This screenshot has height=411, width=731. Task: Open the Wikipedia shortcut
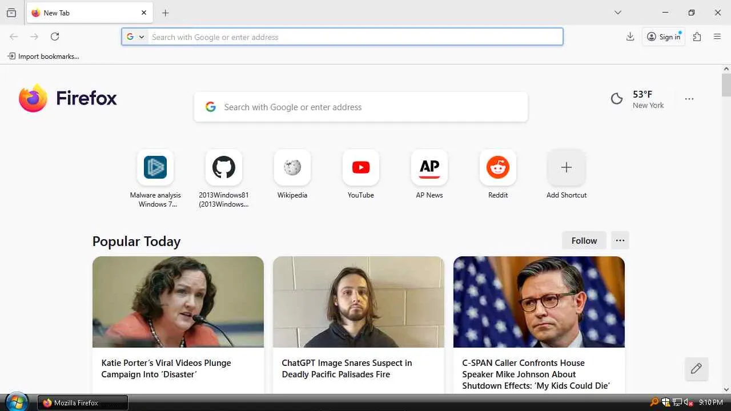pos(292,174)
